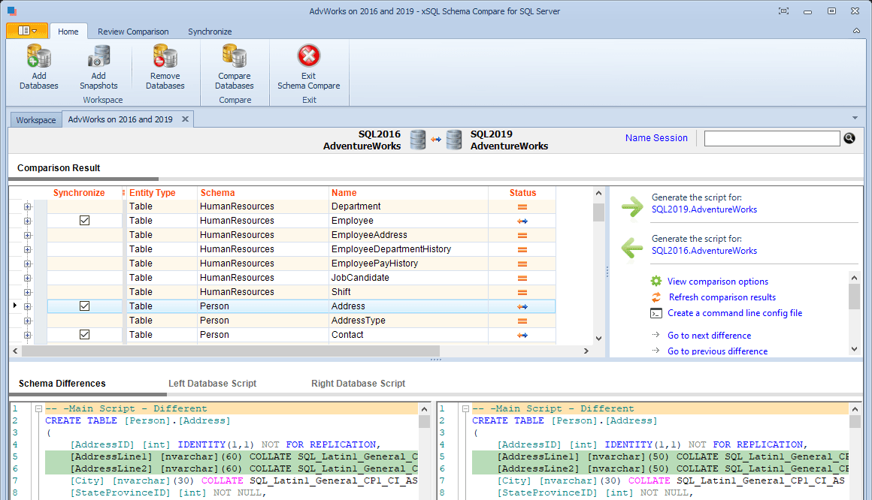872x500 pixels.
Task: Open the Review Comparison ribbon tab
Action: [x=133, y=32]
